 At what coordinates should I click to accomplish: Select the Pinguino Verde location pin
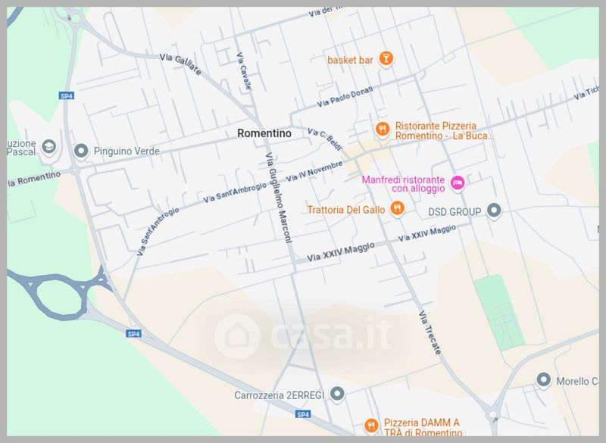(81, 151)
